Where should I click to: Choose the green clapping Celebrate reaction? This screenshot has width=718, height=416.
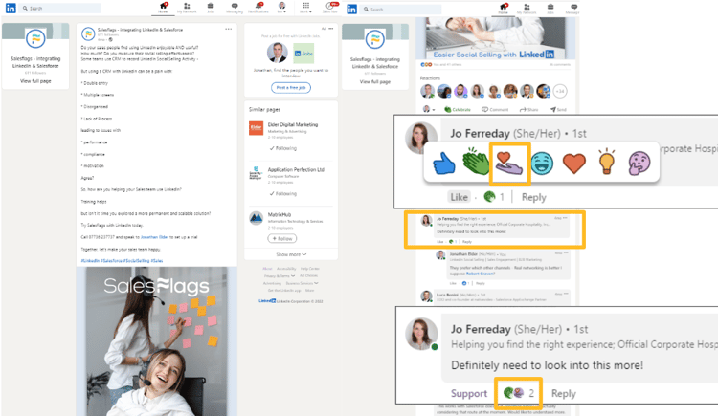pos(476,162)
